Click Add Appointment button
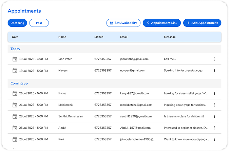Screen dimensions: 229x151 (202, 23)
